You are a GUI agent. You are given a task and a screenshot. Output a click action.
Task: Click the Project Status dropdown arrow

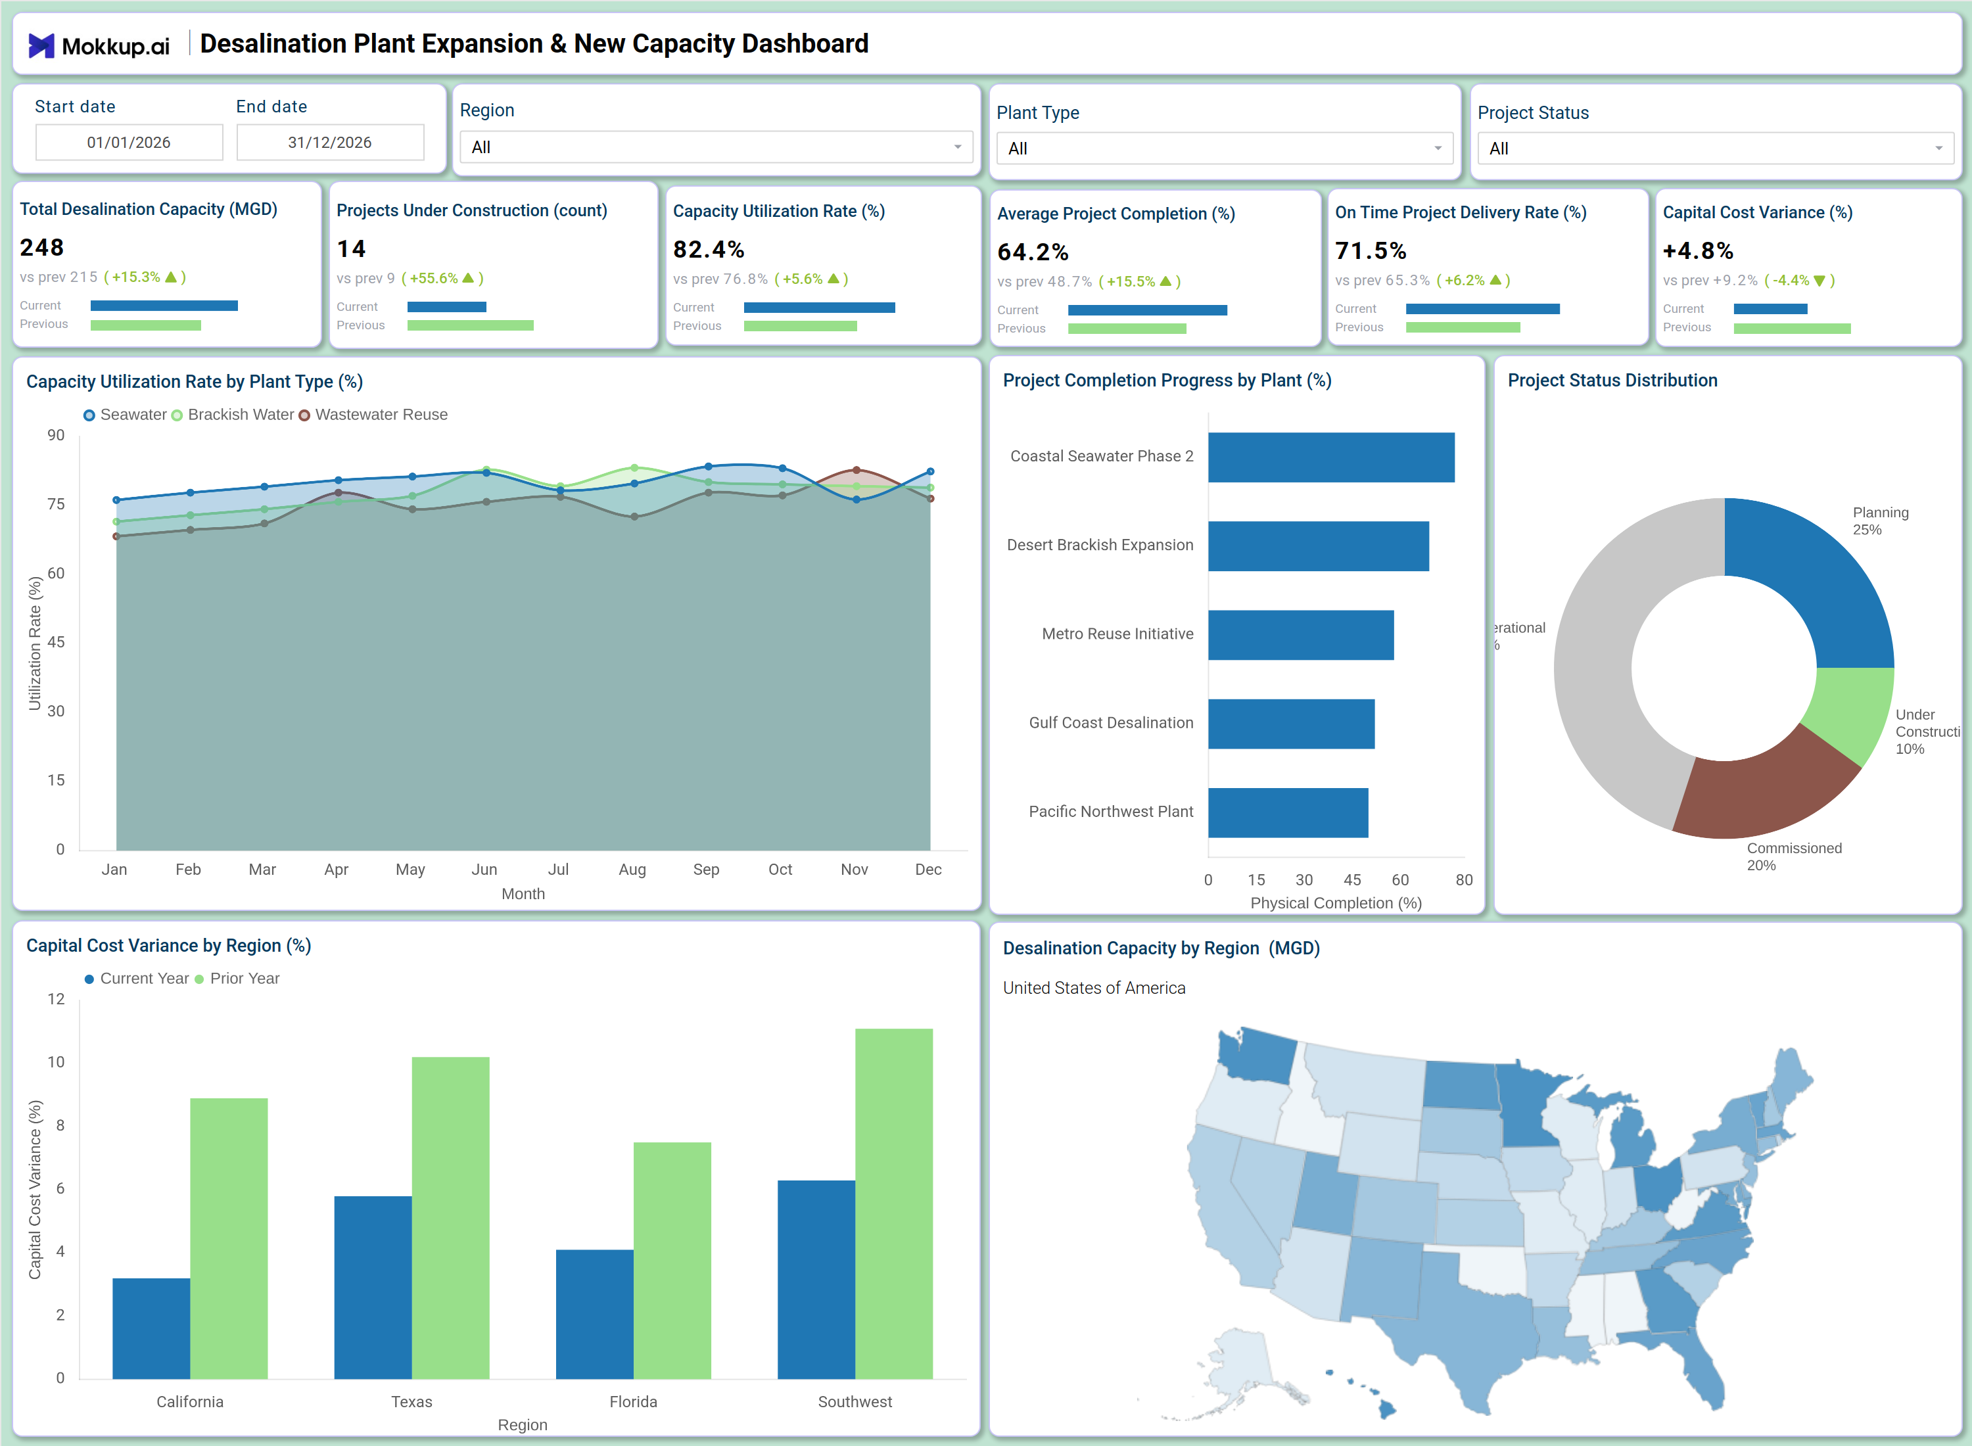tap(1938, 148)
